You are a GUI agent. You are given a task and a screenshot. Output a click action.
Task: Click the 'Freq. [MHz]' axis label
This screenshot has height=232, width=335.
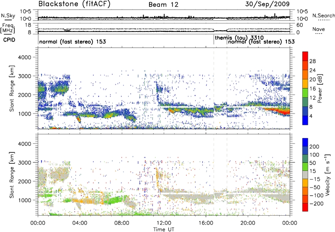point(8,28)
